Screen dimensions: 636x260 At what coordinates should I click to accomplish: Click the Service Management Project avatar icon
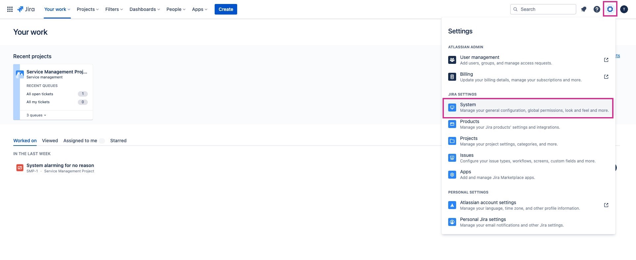tap(20, 74)
